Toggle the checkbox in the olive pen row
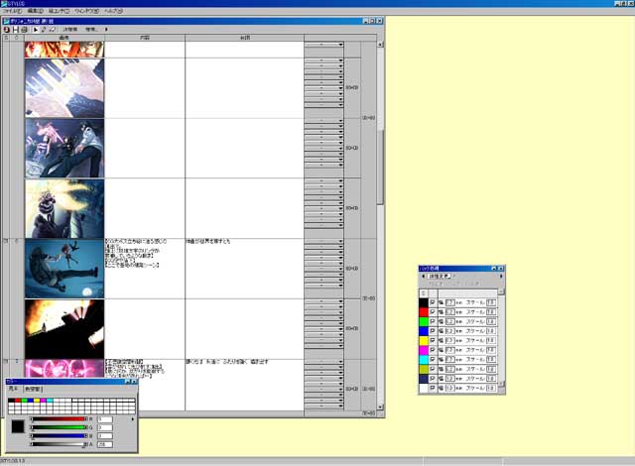Image resolution: width=635 pixels, height=466 pixels. pos(433,369)
